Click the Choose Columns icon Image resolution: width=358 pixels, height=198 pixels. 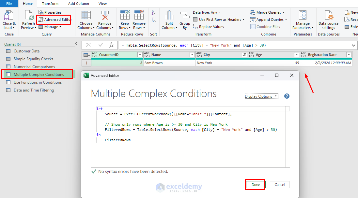click(x=86, y=16)
